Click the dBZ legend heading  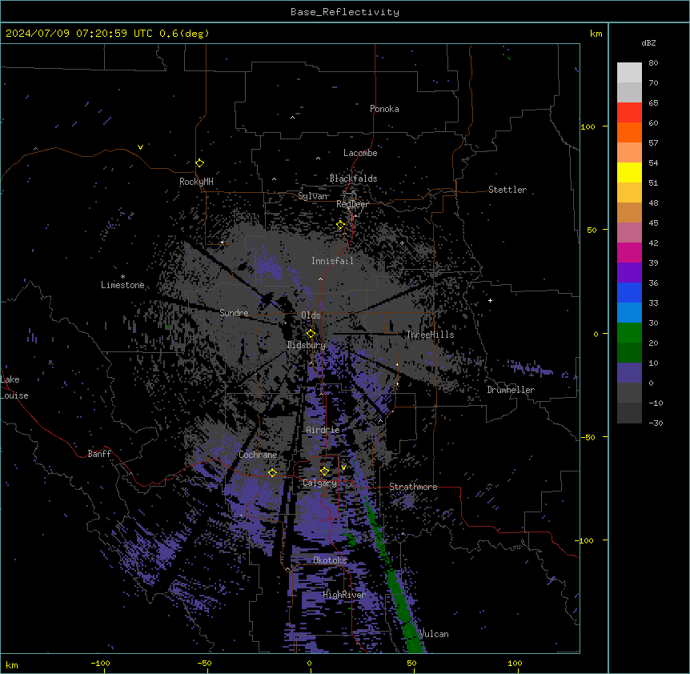pyautogui.click(x=648, y=42)
